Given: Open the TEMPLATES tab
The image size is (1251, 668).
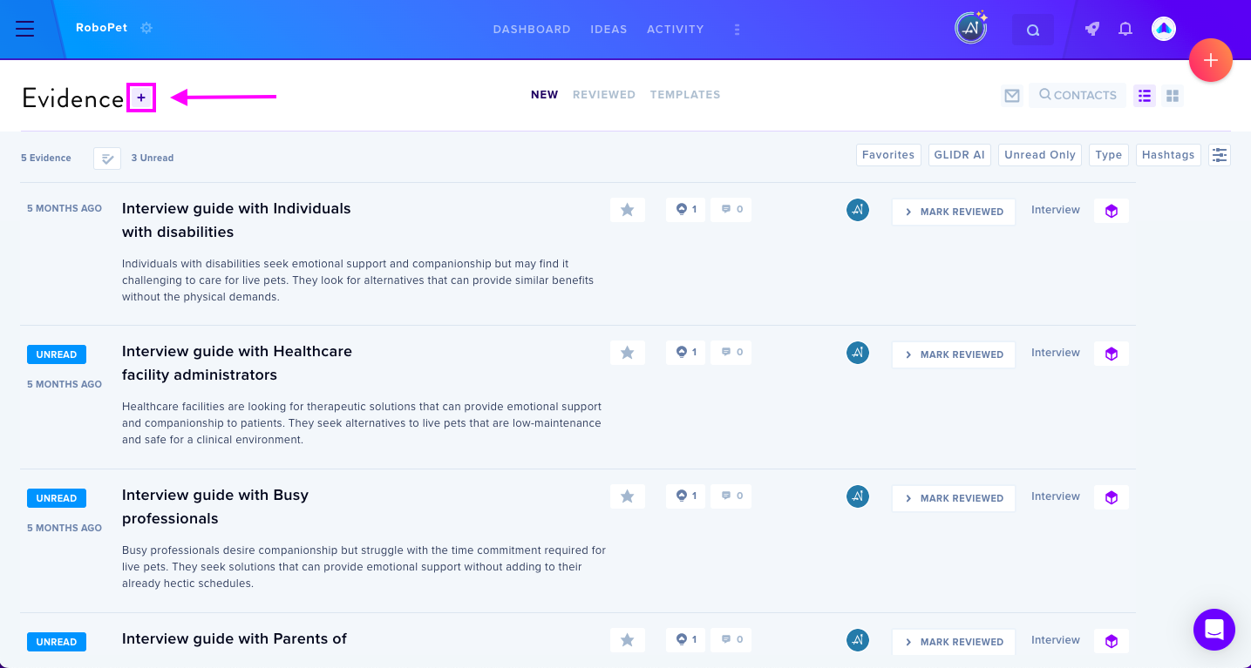Looking at the screenshot, I should 685,95.
